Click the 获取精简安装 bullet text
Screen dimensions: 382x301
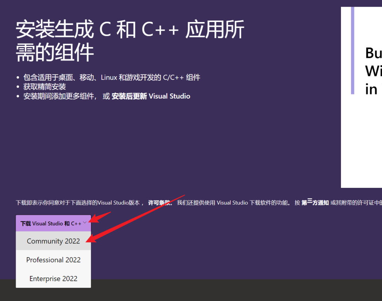coord(45,86)
